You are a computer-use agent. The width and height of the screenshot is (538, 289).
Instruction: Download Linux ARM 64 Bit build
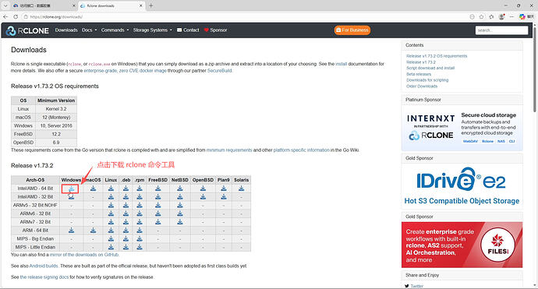(x=111, y=231)
